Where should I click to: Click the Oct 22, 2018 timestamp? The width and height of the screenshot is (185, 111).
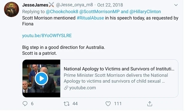[x=110, y=5]
